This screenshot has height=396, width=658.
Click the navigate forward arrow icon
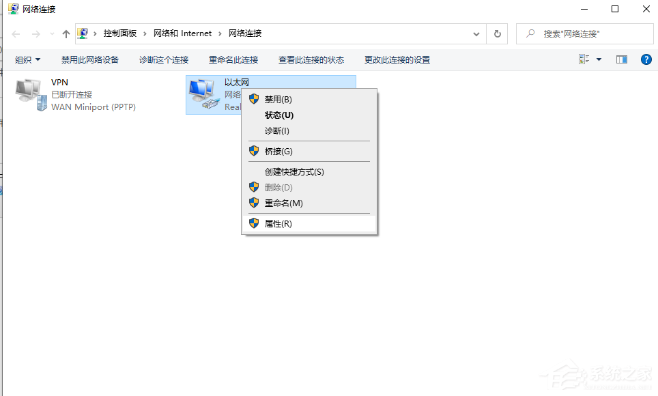33,33
